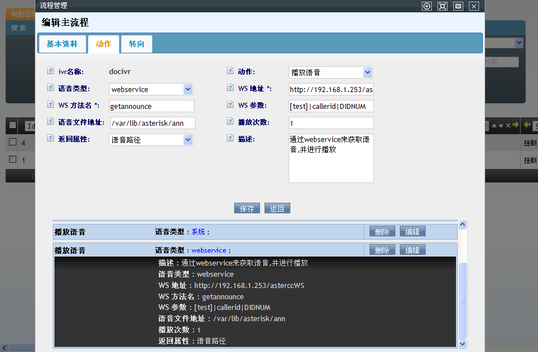
Task: Switch to the 转向 tab
Action: click(x=136, y=44)
